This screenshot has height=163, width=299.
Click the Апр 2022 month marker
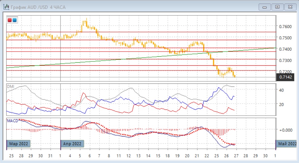click(73, 144)
